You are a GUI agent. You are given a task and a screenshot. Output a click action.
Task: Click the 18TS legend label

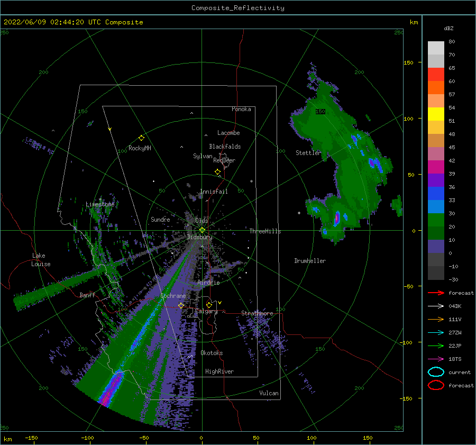(x=455, y=359)
